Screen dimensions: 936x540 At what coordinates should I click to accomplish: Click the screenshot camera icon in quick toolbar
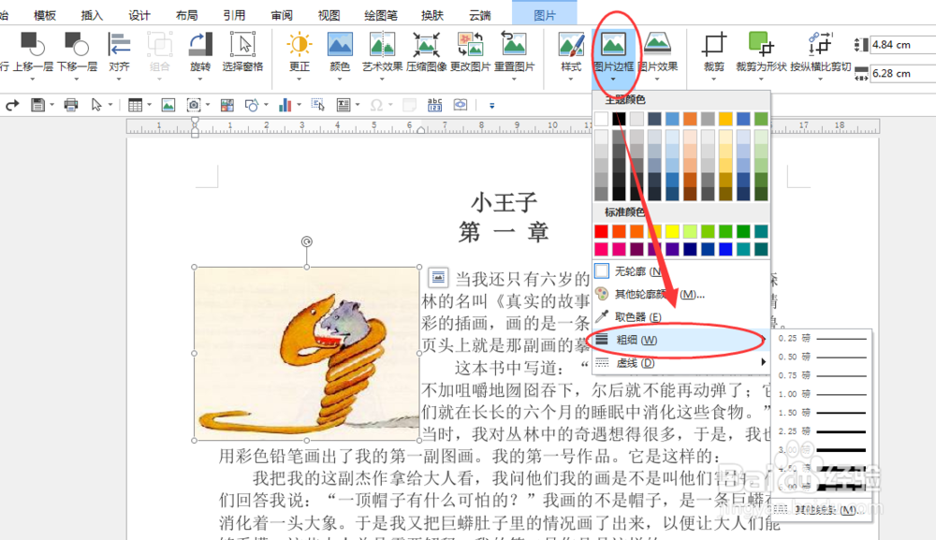click(x=194, y=106)
